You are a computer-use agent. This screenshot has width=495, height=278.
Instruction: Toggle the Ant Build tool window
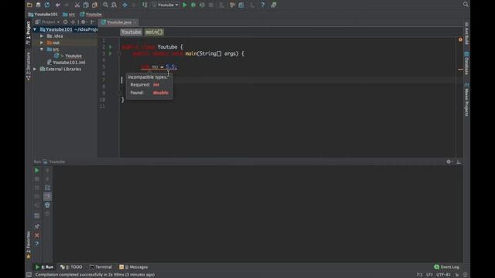tap(466, 33)
